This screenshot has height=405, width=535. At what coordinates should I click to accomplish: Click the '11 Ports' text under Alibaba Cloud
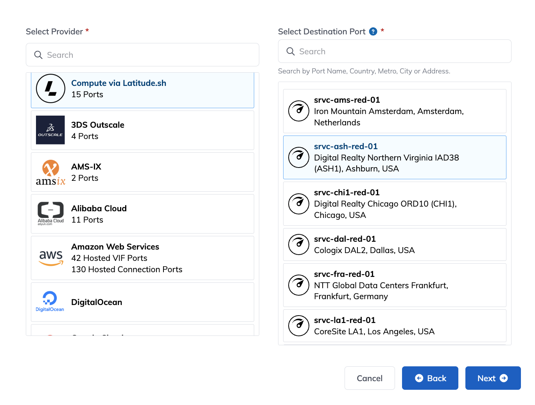[87, 220]
